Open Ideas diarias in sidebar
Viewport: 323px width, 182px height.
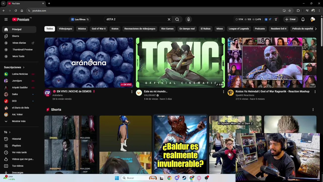click(19, 43)
